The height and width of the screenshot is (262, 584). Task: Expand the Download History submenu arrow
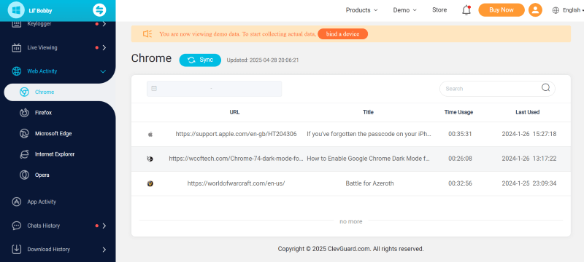(x=104, y=250)
